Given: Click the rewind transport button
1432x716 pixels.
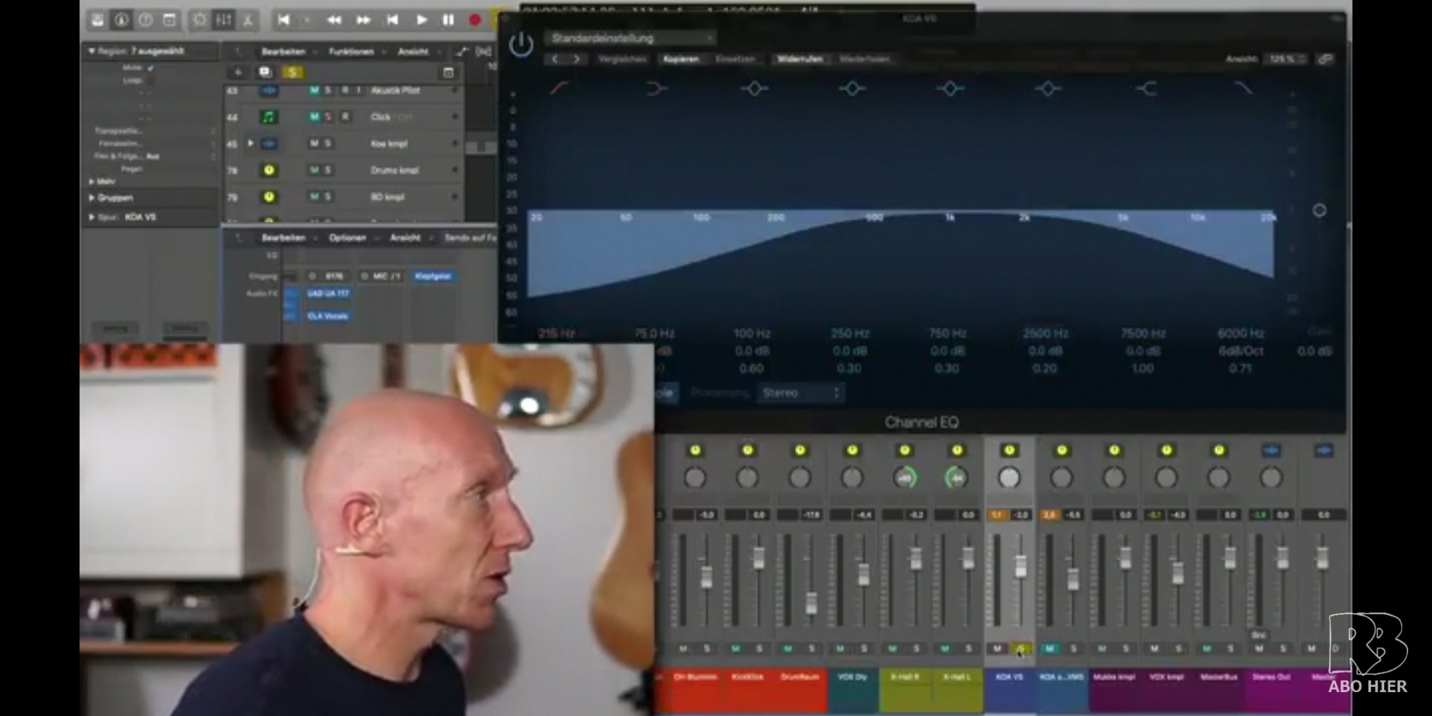Looking at the screenshot, I should [x=334, y=20].
